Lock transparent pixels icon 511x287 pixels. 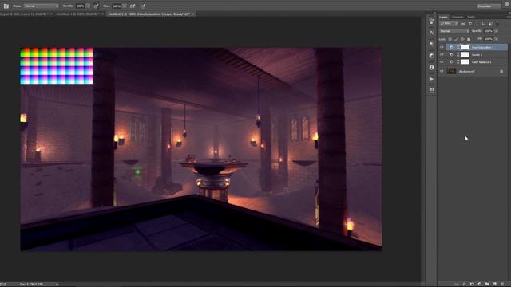coord(450,39)
